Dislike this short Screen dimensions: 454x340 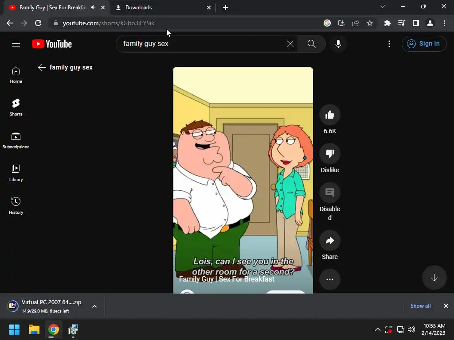329,154
